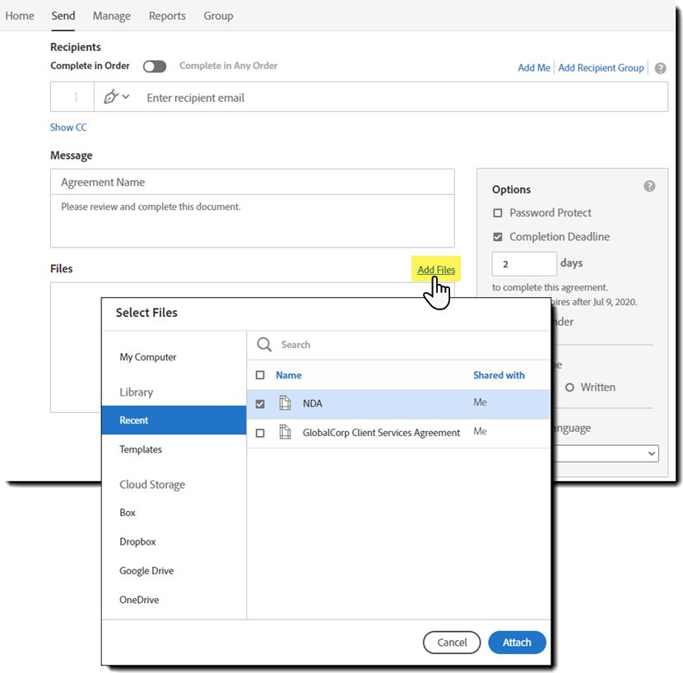Click the GlobalCorp agreement file icon
This screenshot has width=683, height=673.
point(282,431)
